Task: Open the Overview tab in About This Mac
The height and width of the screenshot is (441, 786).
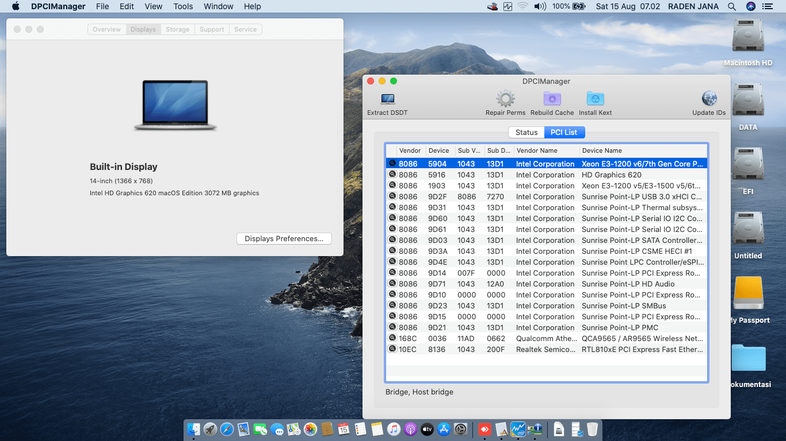Action: pos(107,29)
